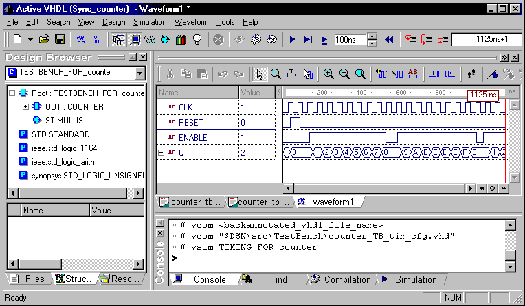Select the arrow pointer tool in waveform toolbar
The width and height of the screenshot is (525, 306).
tap(260, 73)
